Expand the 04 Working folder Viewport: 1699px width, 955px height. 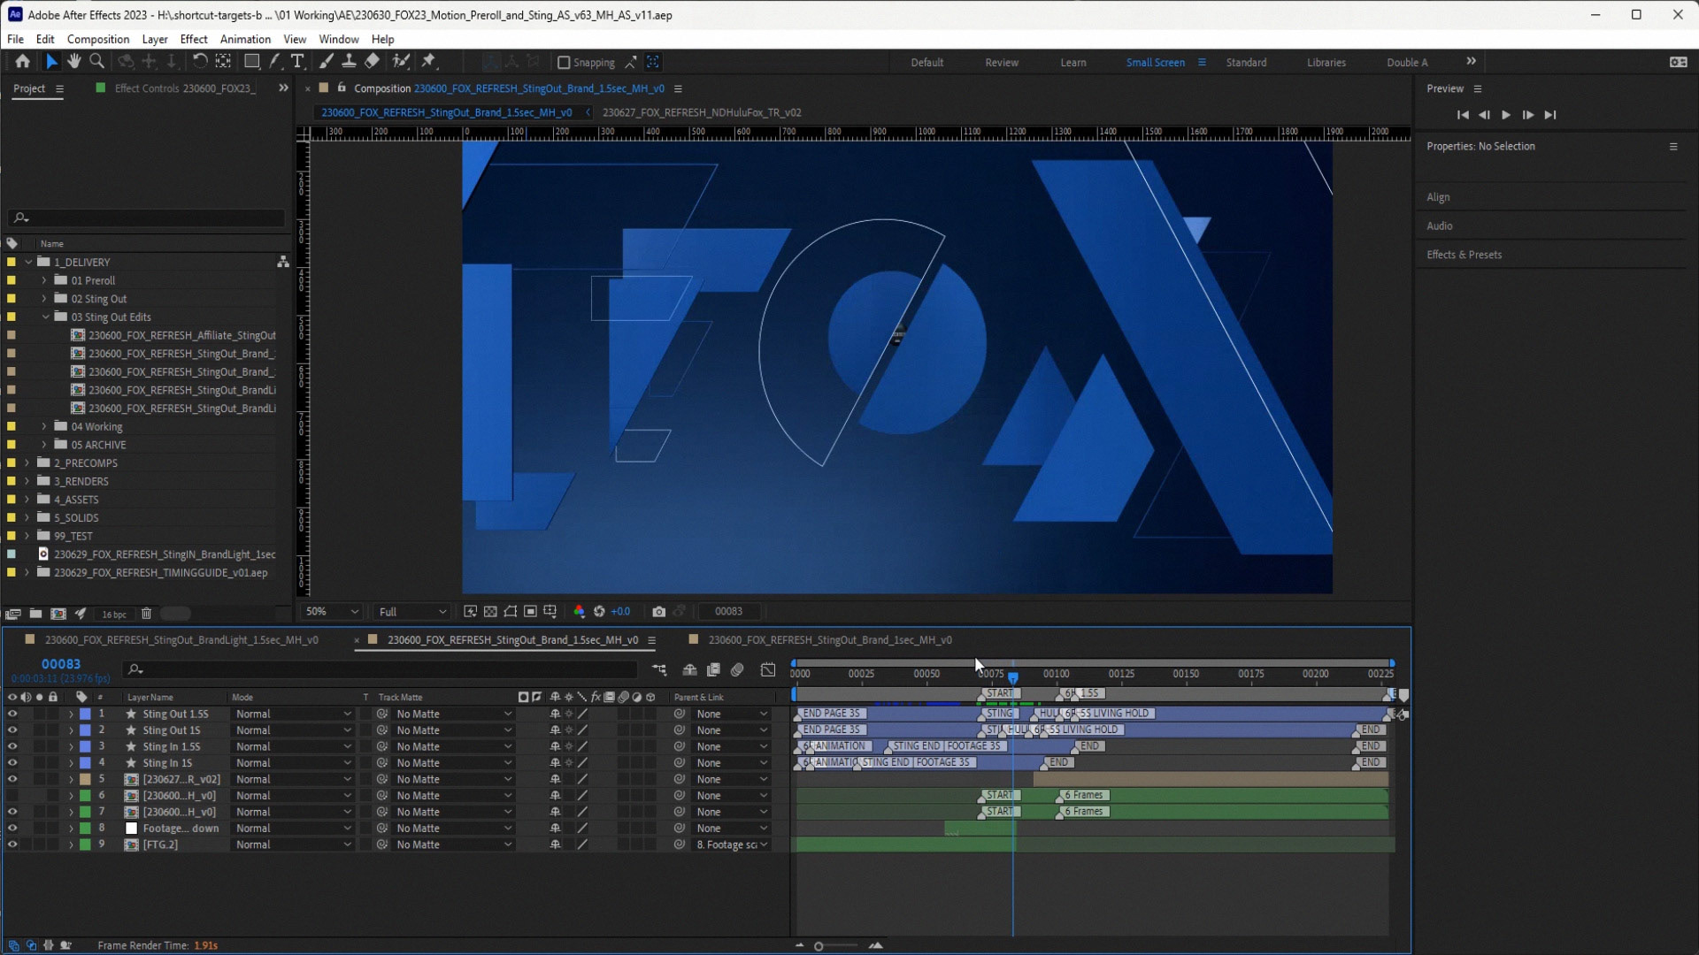click(44, 426)
